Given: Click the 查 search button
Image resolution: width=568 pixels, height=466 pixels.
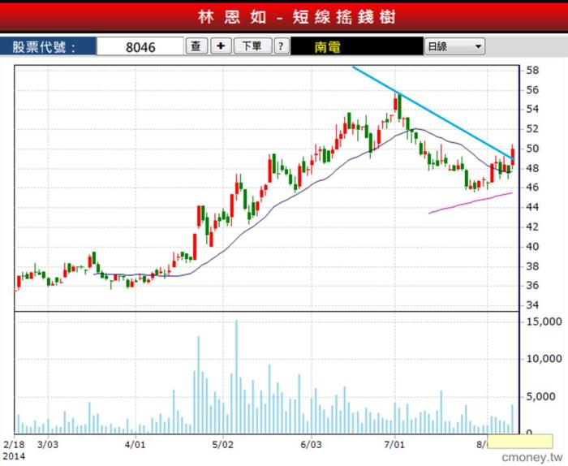Looking at the screenshot, I should [196, 46].
